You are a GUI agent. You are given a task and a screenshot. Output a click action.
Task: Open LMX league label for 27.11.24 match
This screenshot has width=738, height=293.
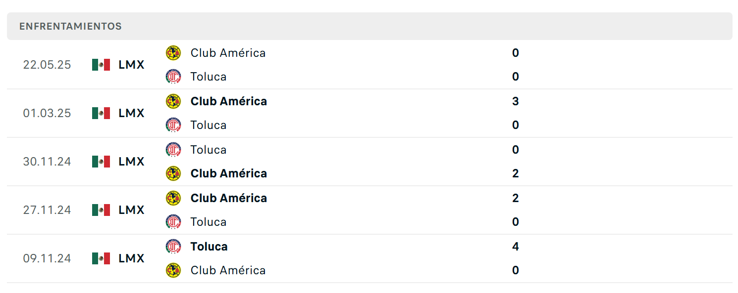132,210
